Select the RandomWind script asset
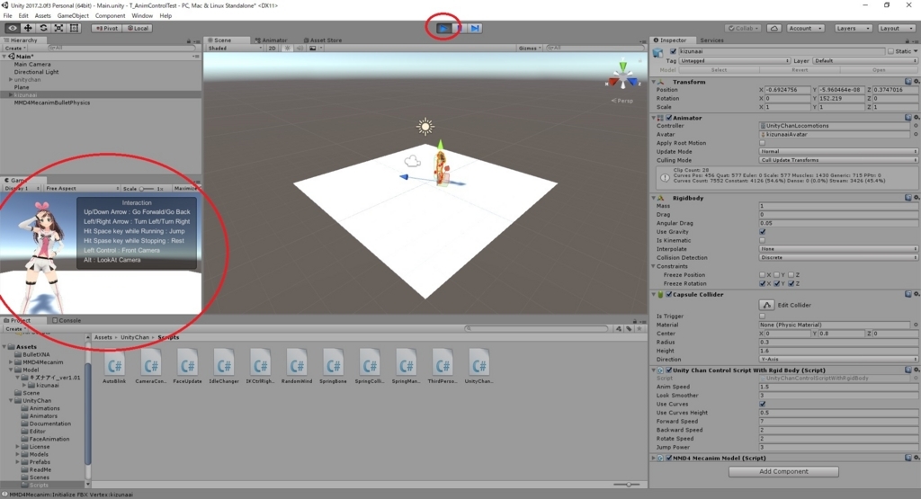The image size is (921, 499). [297, 367]
